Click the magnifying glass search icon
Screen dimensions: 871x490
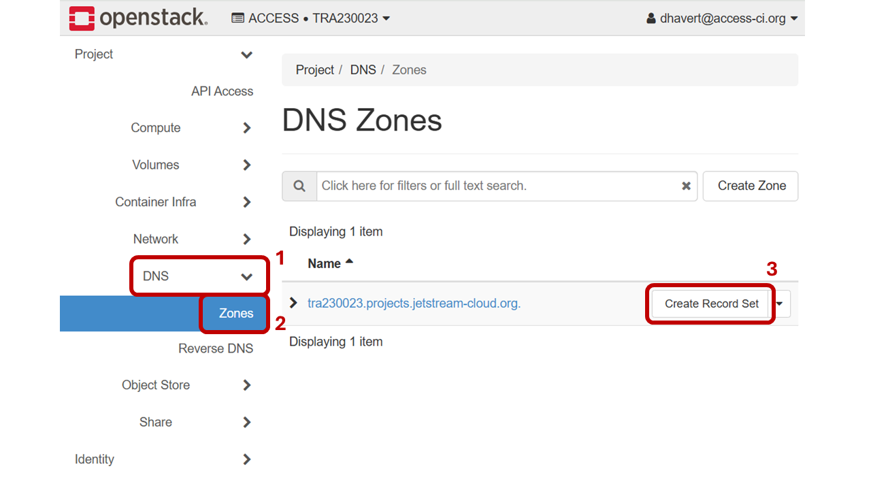pos(299,185)
